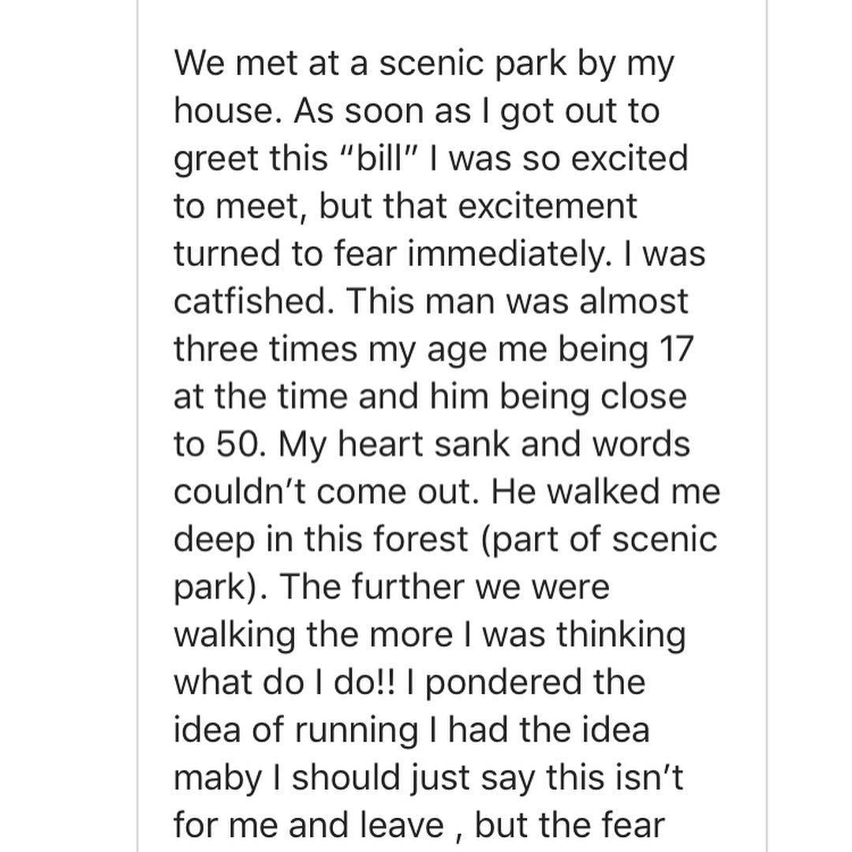Click the word "forest" in the story
This screenshot has height=852, width=852.
point(420,539)
